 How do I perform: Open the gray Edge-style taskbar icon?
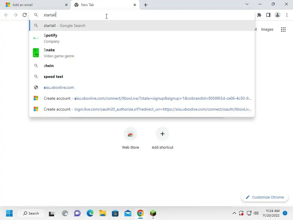click(65, 213)
